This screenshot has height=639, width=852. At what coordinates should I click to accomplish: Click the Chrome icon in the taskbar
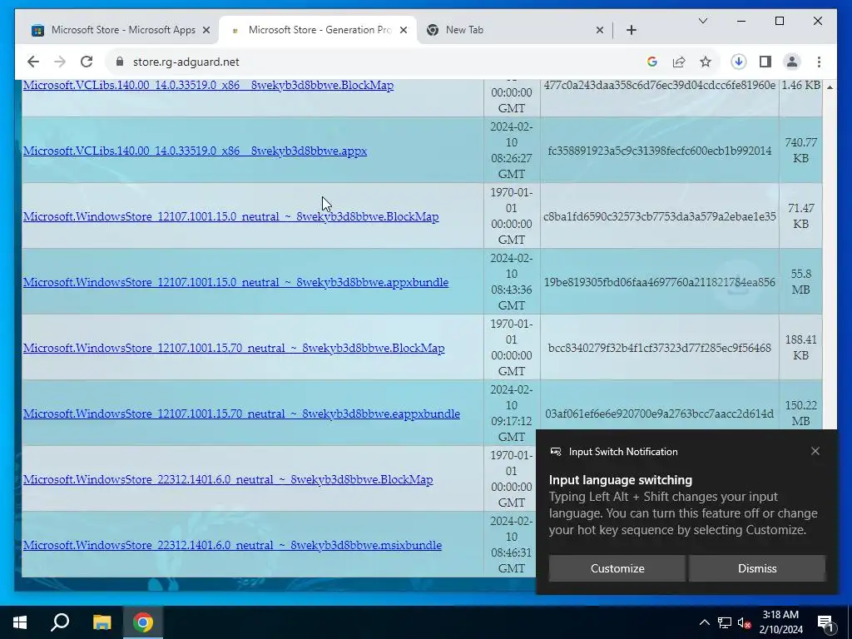[x=142, y=622]
